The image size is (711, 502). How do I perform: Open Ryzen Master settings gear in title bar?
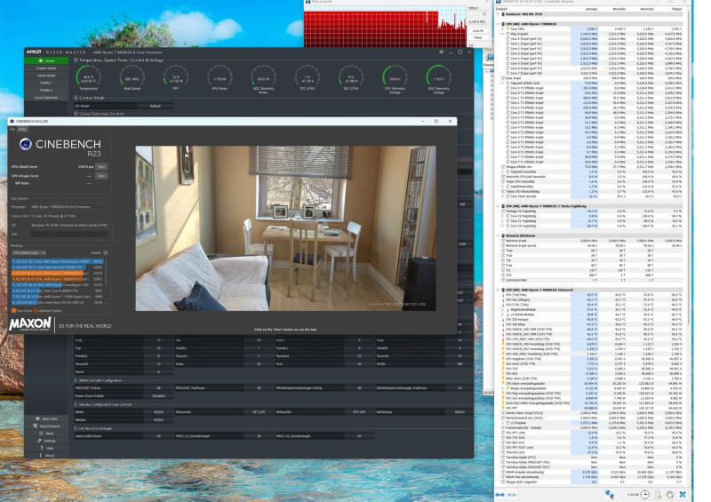click(x=441, y=52)
